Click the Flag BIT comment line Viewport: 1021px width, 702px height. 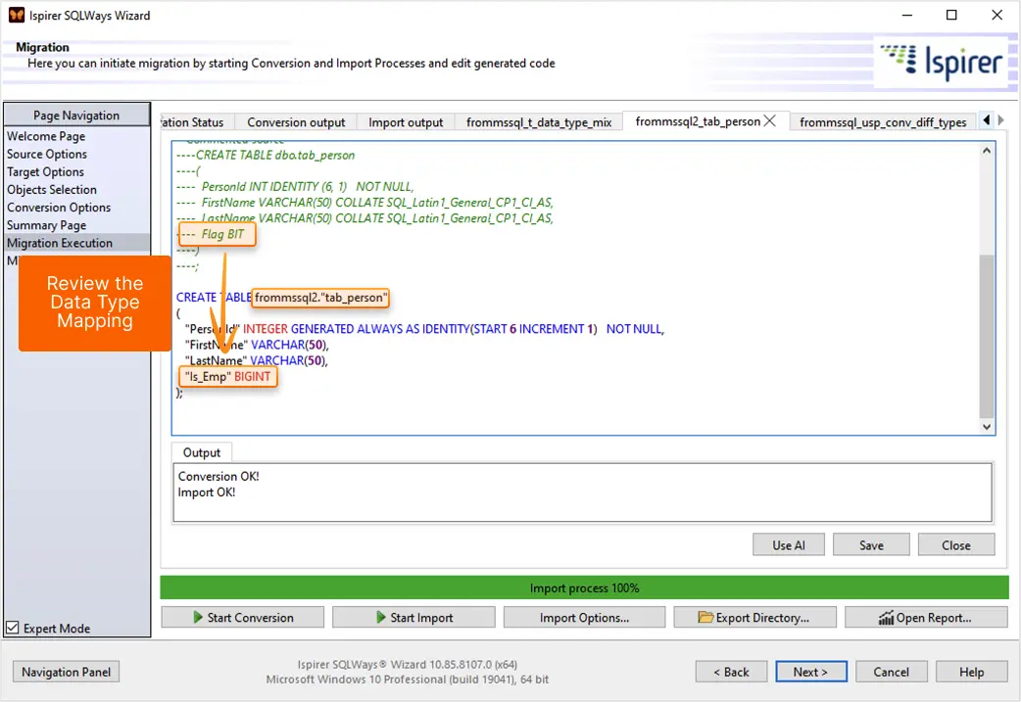pos(218,234)
